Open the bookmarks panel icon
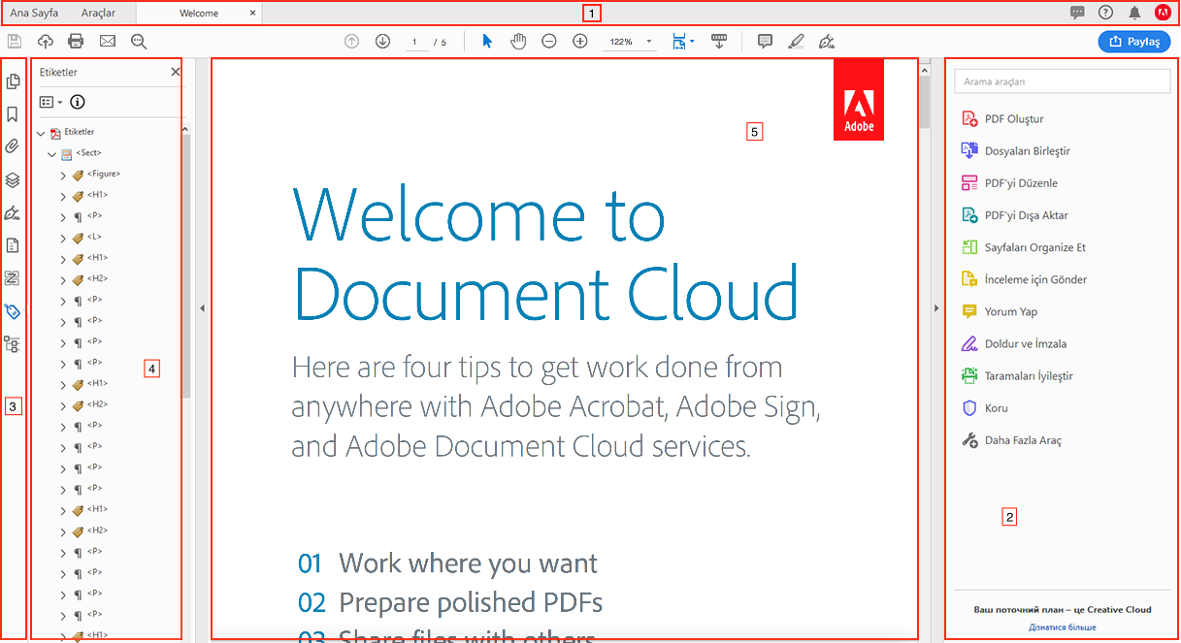 (x=13, y=114)
